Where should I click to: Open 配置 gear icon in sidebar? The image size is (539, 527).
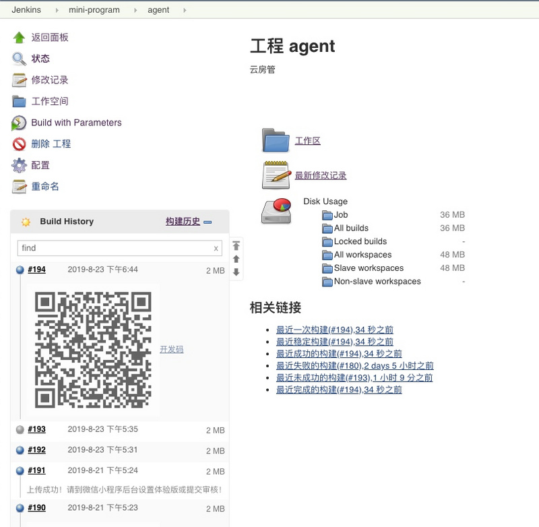tap(16, 165)
